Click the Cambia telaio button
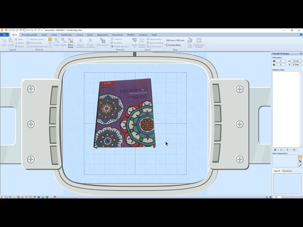The image size is (303, 227). [x=173, y=45]
